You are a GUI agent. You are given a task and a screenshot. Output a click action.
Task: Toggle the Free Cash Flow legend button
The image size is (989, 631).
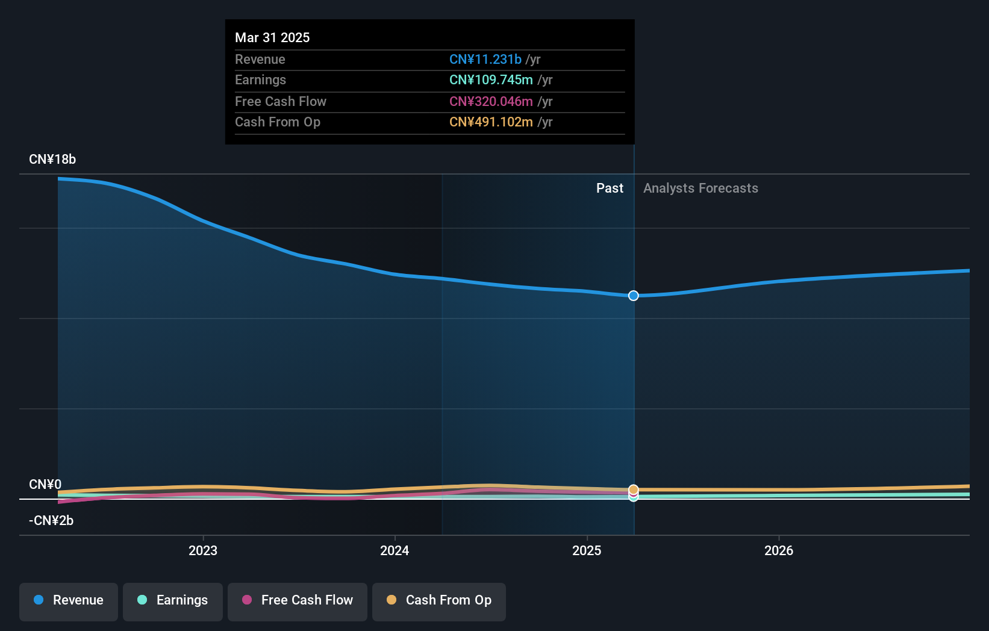pyautogui.click(x=298, y=601)
